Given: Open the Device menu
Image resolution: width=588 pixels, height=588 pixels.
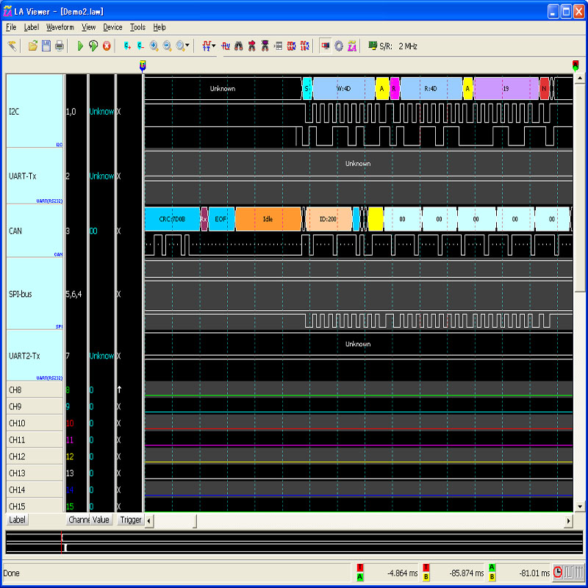Looking at the screenshot, I should [112, 27].
